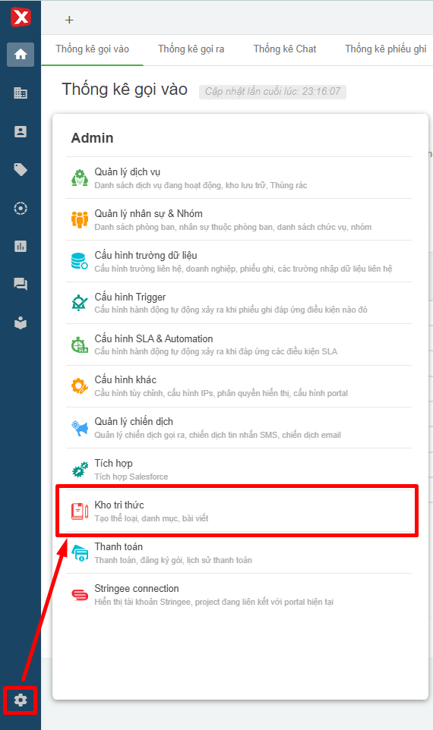Add a new tab with plus button
This screenshot has width=433, height=730.
click(69, 20)
